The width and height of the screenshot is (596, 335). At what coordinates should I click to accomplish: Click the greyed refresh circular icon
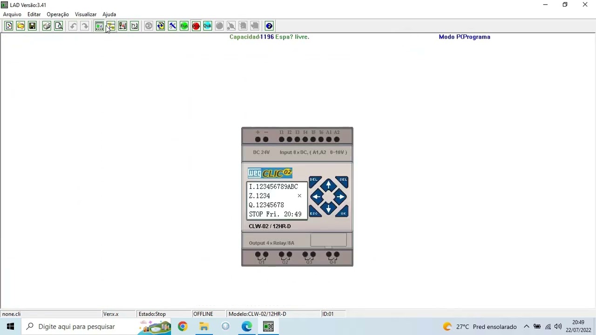tap(149, 26)
